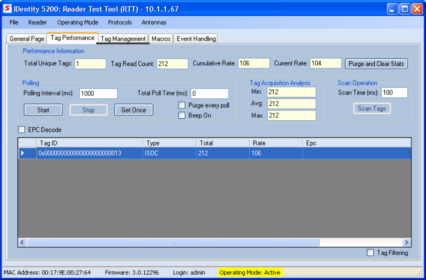Click the Epc column header
426x280 pixels.
coord(357,143)
